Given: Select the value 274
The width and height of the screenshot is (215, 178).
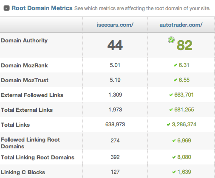Looking at the screenshot, I should click(115, 141).
